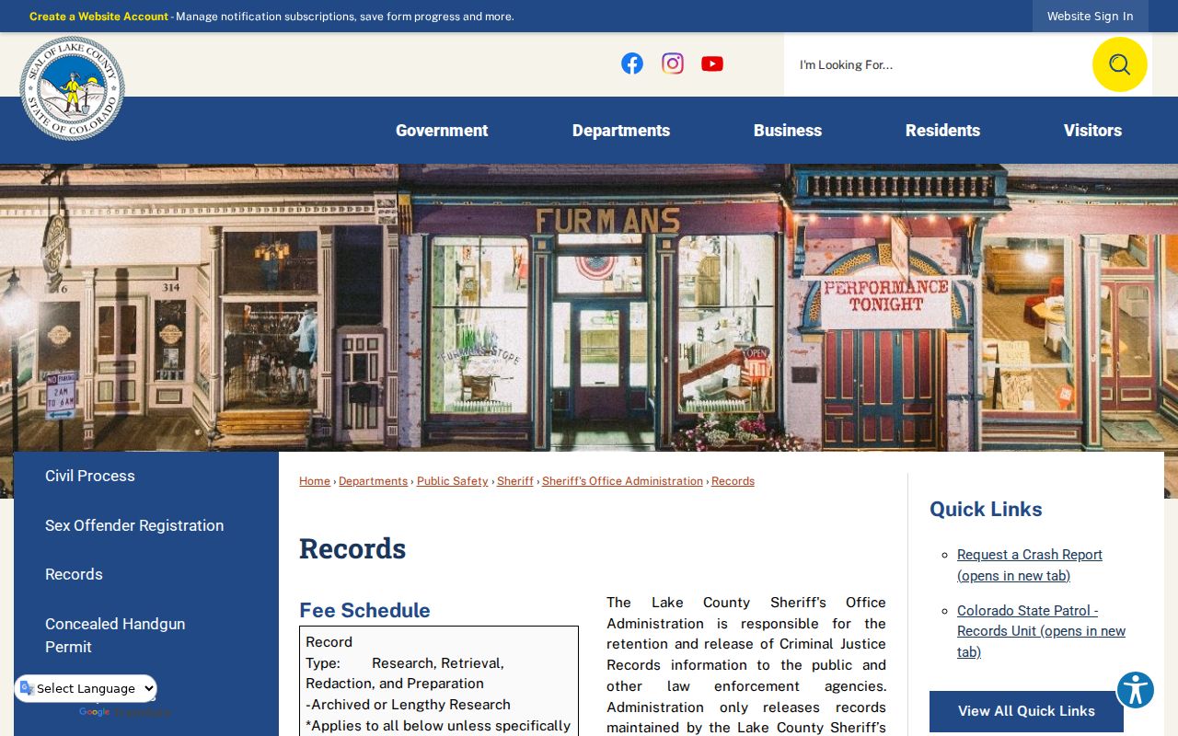Open the Departments menu
This screenshot has width=1178, height=736.
[621, 131]
